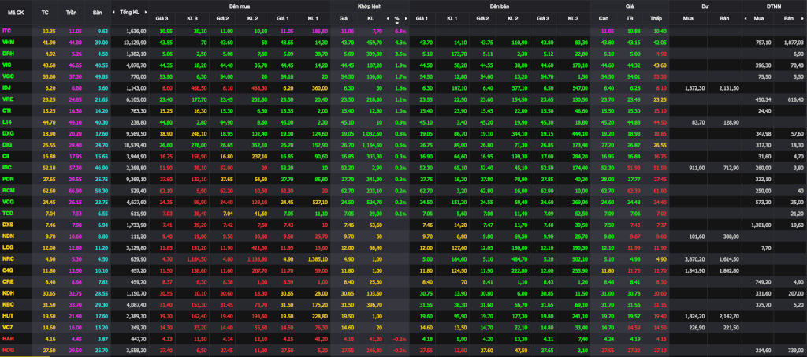
Task: Click left arrow beside Tổng KL header
Action: click(x=115, y=12)
